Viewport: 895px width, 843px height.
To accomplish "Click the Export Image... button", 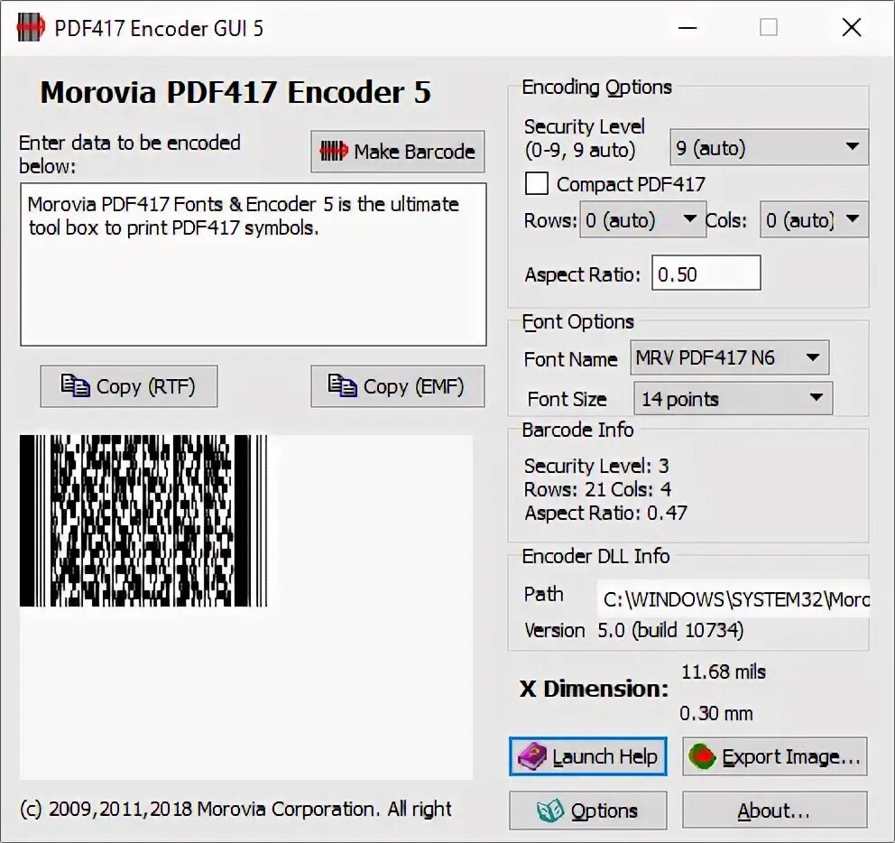I will point(775,756).
